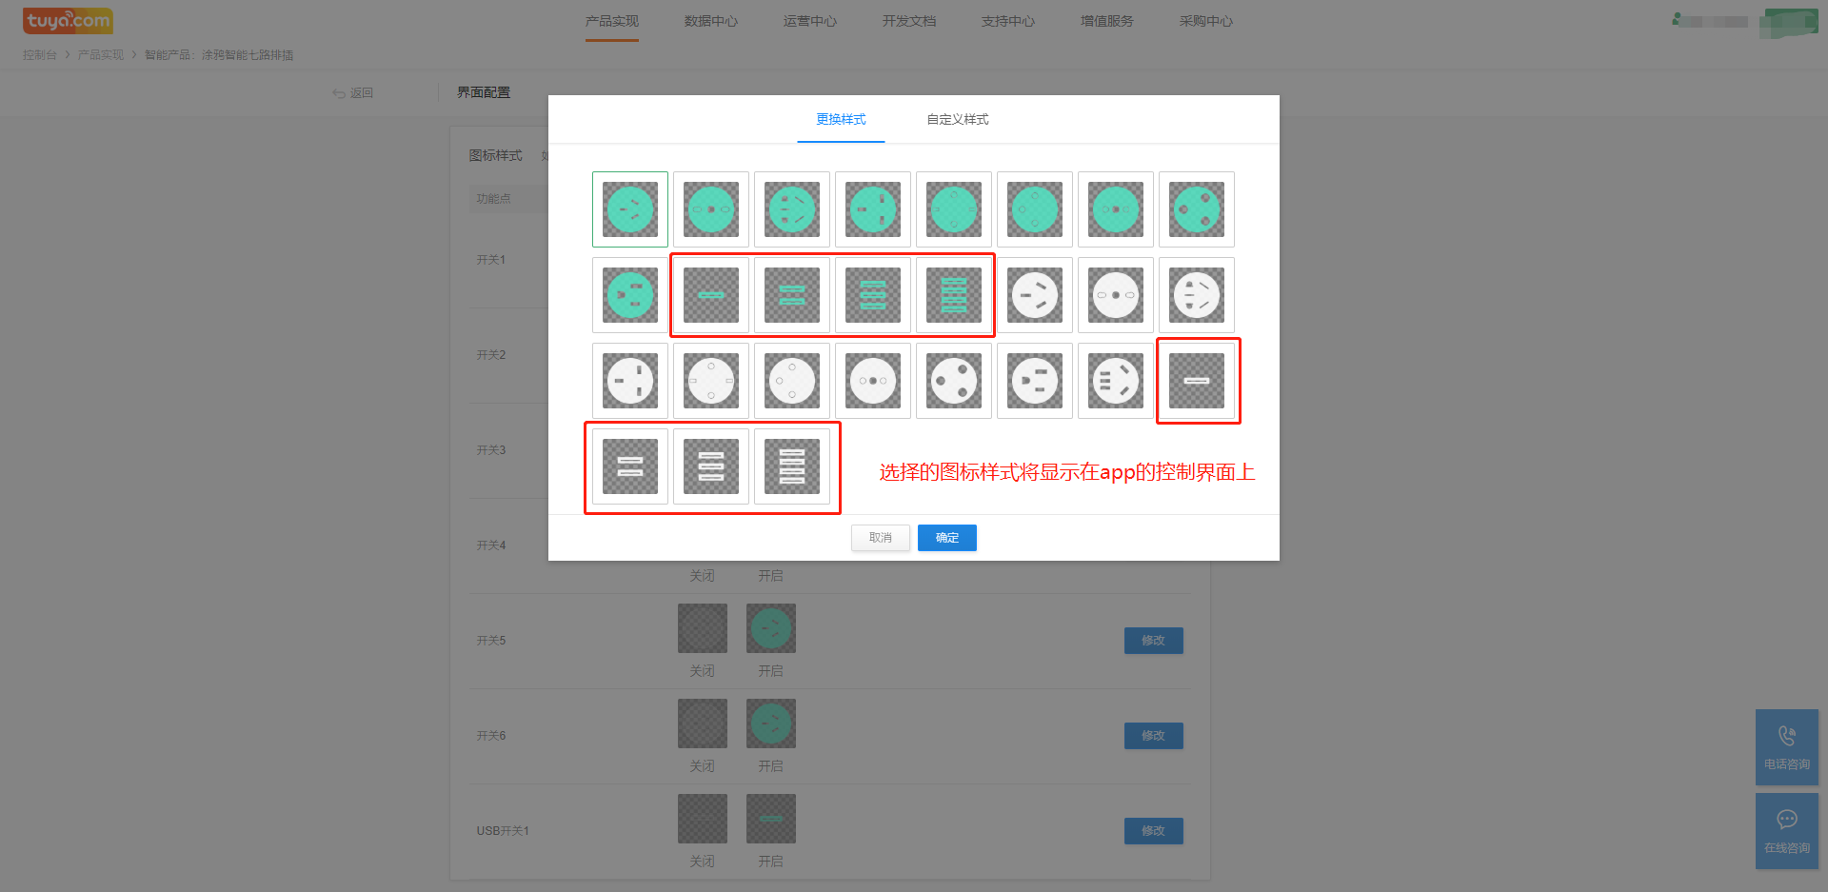Choose the white two-bar icon style
The height and width of the screenshot is (892, 1828).
629,466
